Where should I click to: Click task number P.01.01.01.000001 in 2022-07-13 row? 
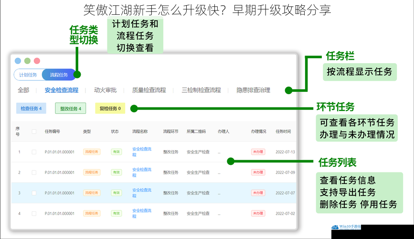click(x=60, y=152)
